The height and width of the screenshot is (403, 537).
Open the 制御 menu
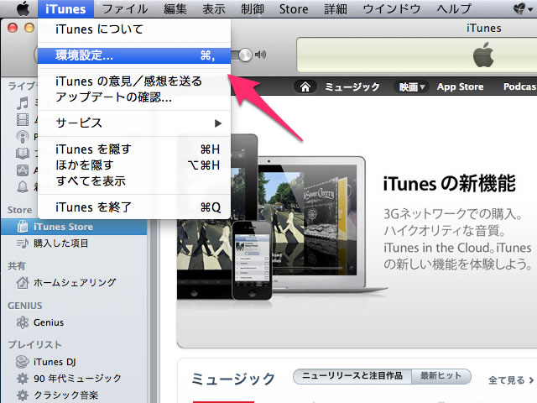[253, 9]
